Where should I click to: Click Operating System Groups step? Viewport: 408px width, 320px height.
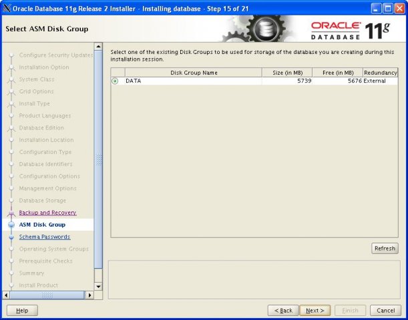point(54,249)
